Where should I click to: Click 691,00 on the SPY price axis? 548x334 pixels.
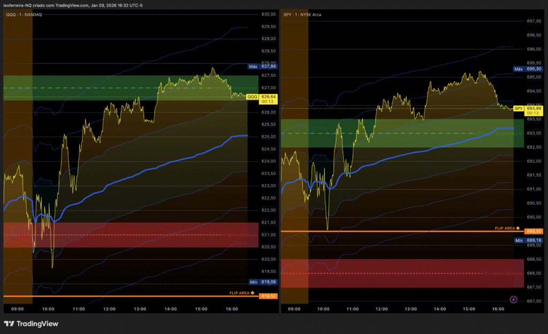tap(534, 189)
